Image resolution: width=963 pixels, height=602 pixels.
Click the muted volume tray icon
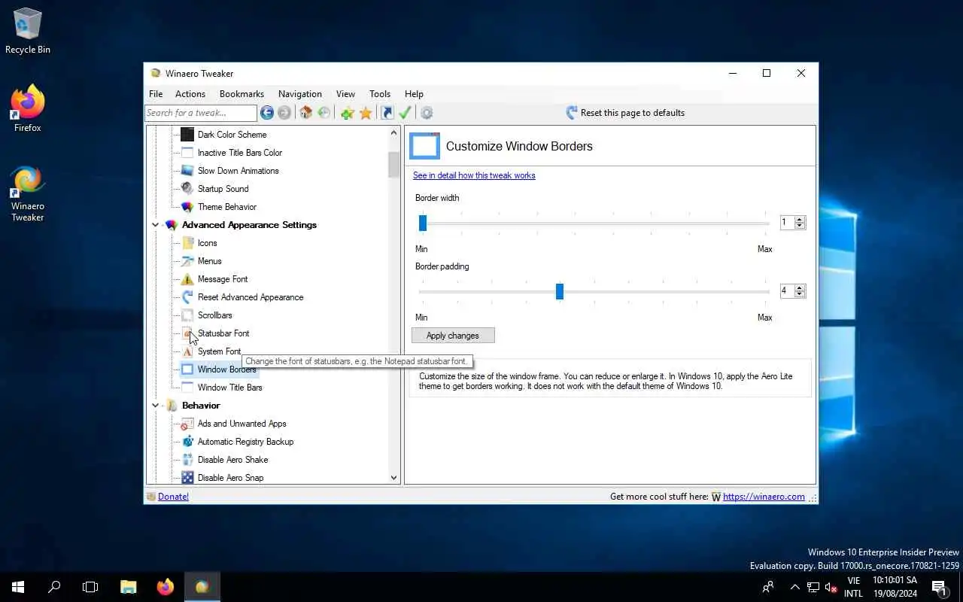[831, 587]
